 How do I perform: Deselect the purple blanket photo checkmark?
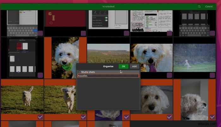tap(126, 117)
